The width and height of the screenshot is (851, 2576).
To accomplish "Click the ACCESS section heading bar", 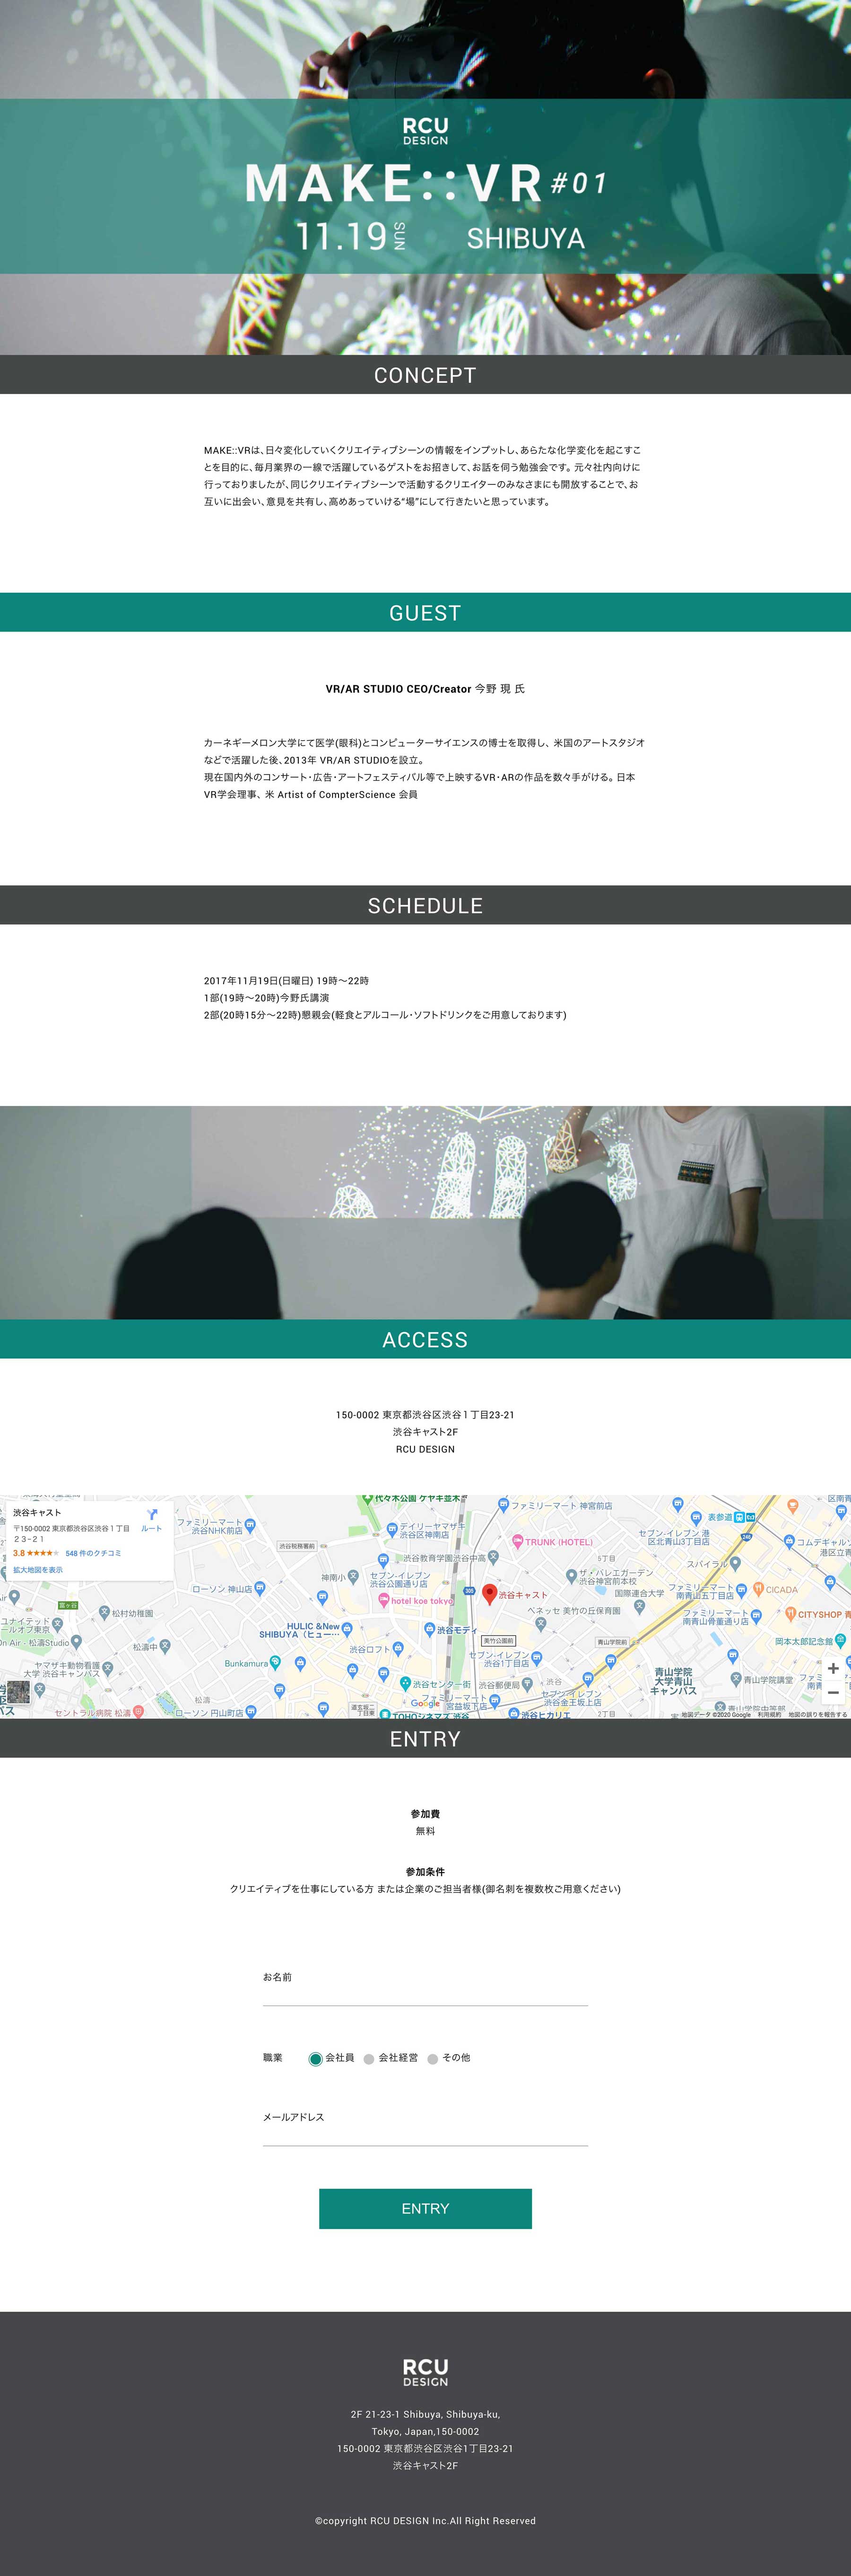I will (425, 1339).
